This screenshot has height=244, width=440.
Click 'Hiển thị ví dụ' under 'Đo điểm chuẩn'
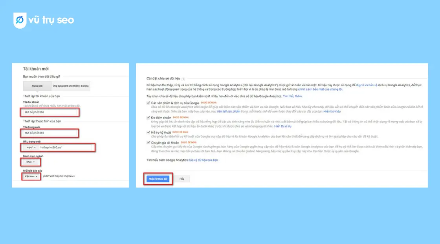click(282, 126)
